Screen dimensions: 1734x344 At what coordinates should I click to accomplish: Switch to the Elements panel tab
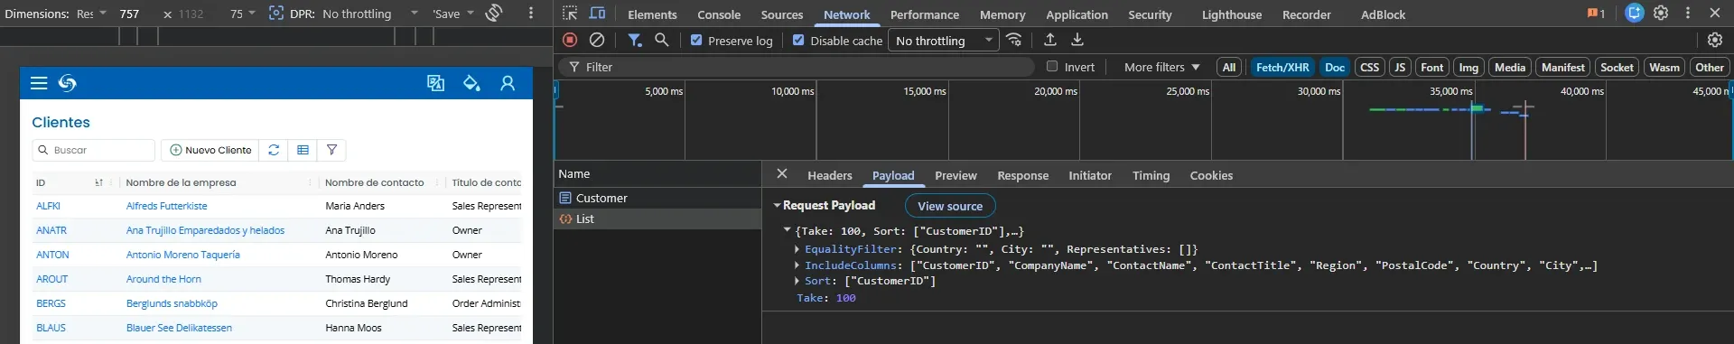652,14
